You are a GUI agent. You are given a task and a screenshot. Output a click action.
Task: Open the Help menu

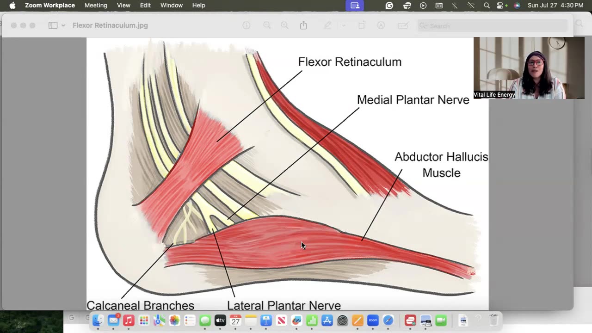click(x=198, y=5)
